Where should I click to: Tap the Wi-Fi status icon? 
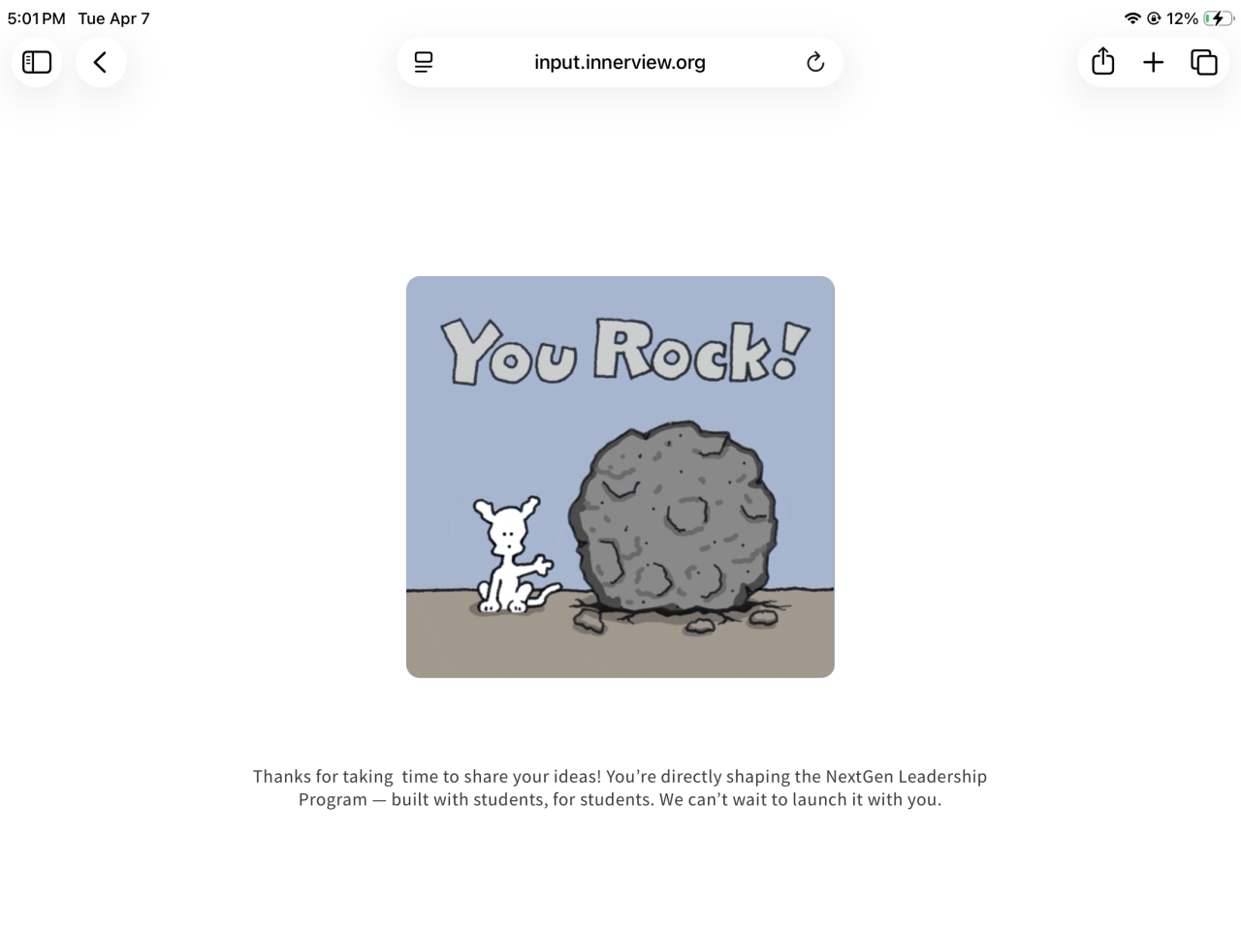tap(1132, 18)
